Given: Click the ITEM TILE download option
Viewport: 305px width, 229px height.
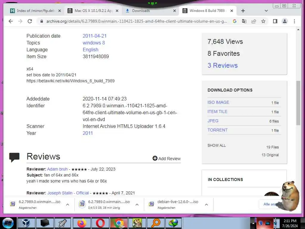Looking at the screenshot, I should pyautogui.click(x=217, y=112).
